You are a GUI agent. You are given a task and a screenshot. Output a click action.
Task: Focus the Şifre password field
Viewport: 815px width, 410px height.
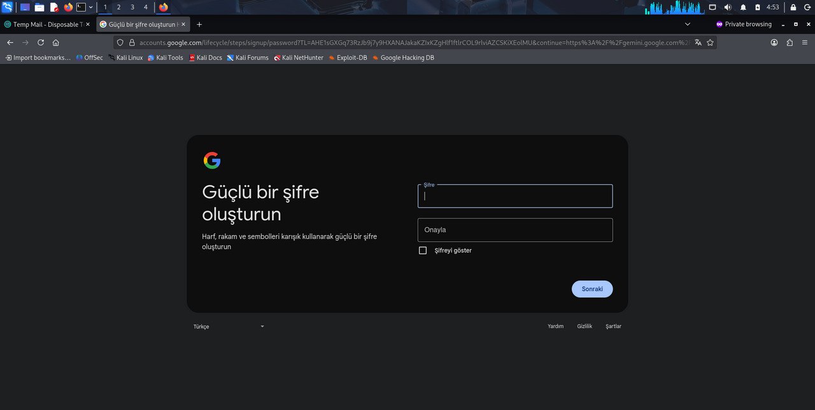pyautogui.click(x=515, y=196)
